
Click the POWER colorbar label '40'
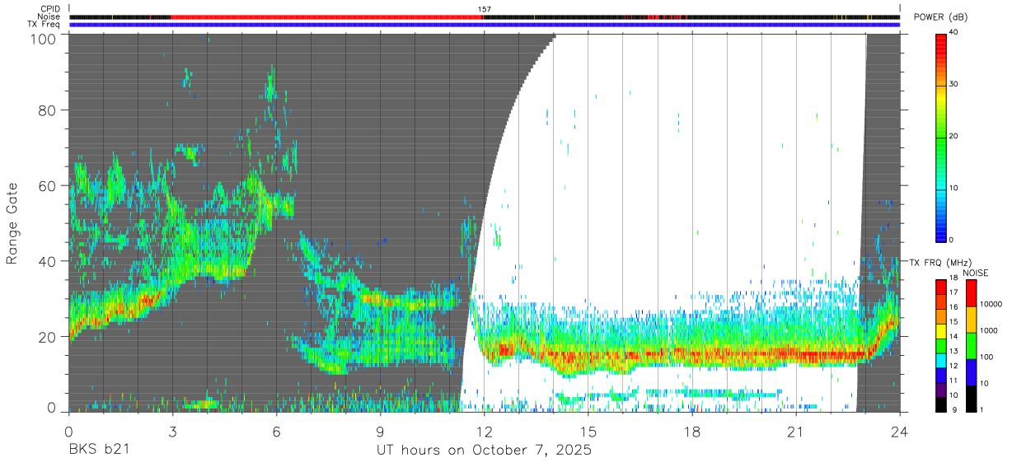(x=954, y=33)
